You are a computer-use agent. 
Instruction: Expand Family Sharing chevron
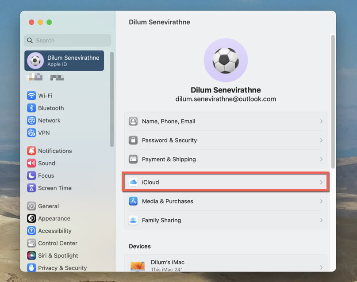click(x=321, y=220)
